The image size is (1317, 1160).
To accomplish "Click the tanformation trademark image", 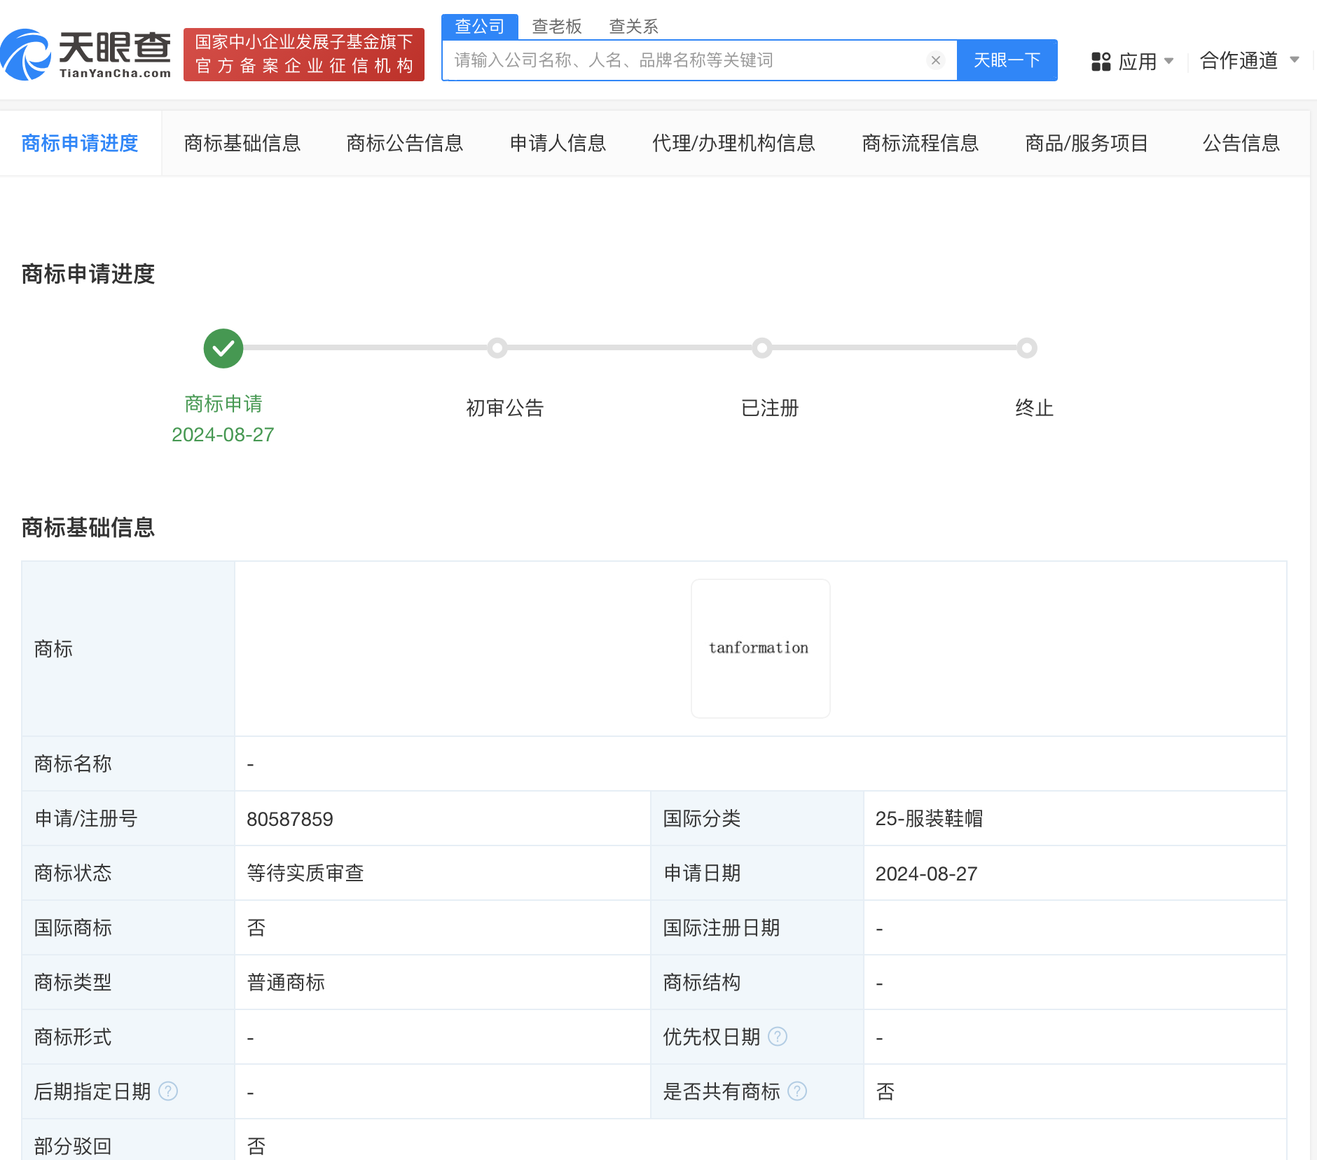I will pyautogui.click(x=760, y=648).
